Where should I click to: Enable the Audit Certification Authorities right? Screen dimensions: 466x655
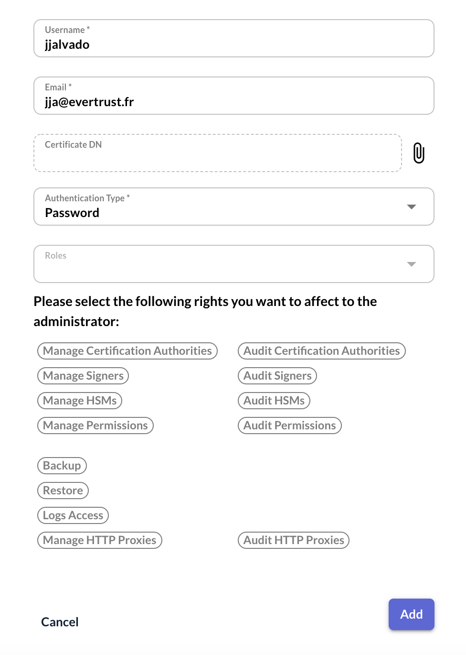321,350
